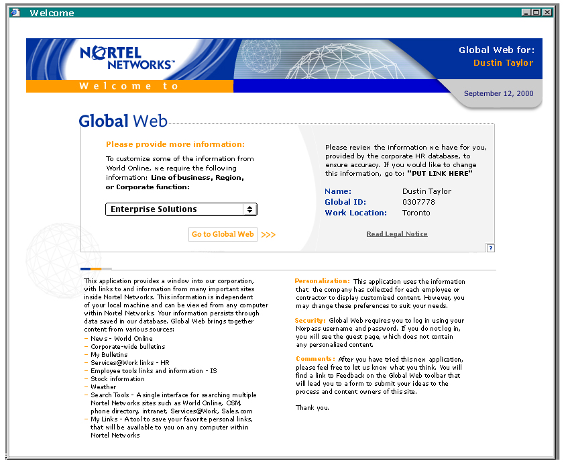Click the orange Personalization heading
This screenshot has width=570, height=463.
(x=322, y=281)
